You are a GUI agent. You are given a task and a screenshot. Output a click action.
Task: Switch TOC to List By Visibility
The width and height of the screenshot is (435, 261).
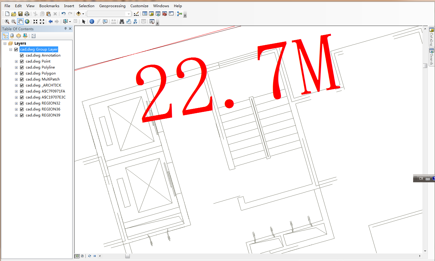coord(19,36)
